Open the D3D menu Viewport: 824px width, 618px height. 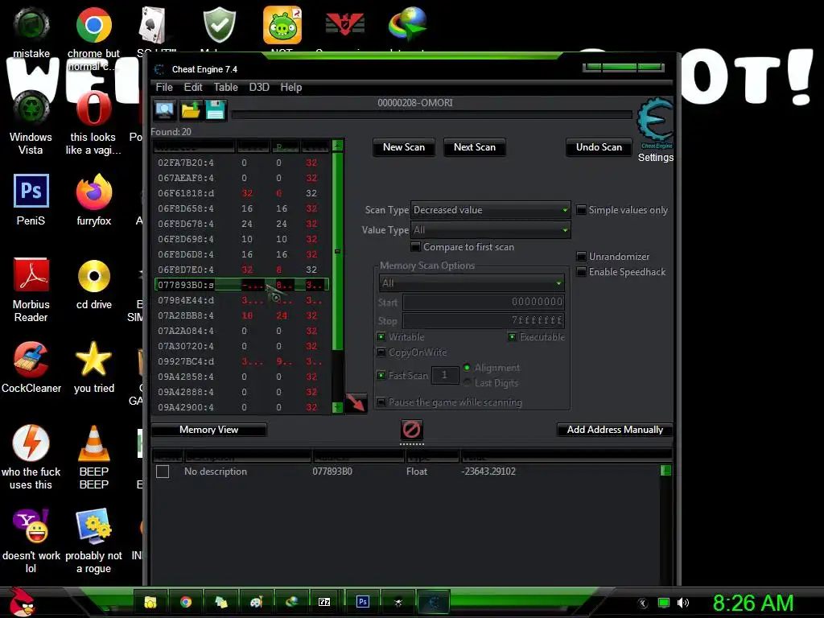point(259,87)
